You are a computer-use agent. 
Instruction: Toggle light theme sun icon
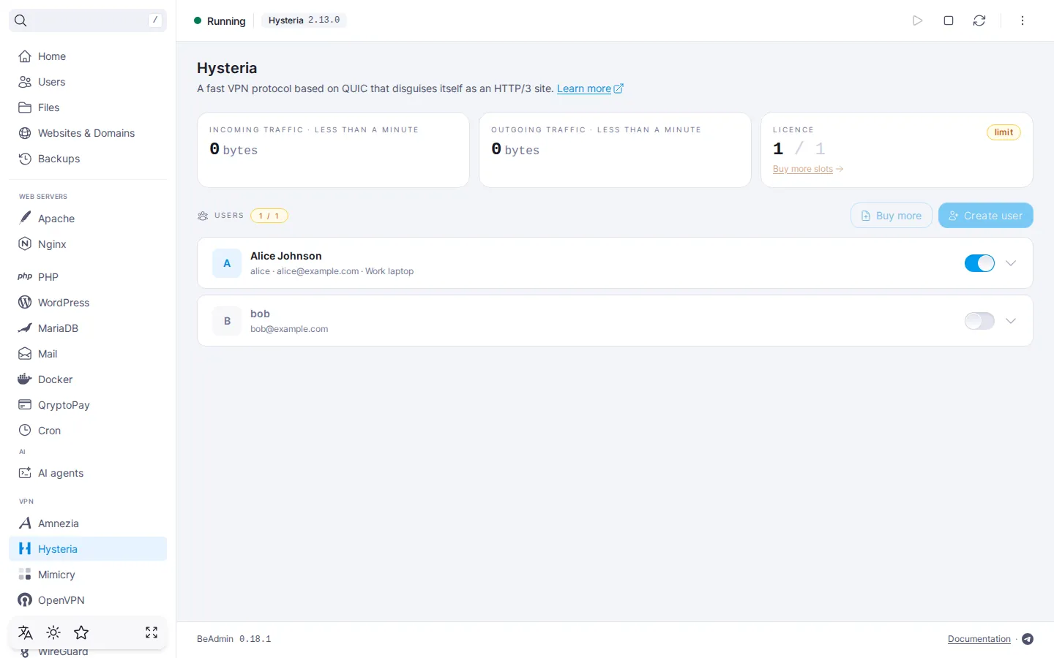[x=53, y=632]
